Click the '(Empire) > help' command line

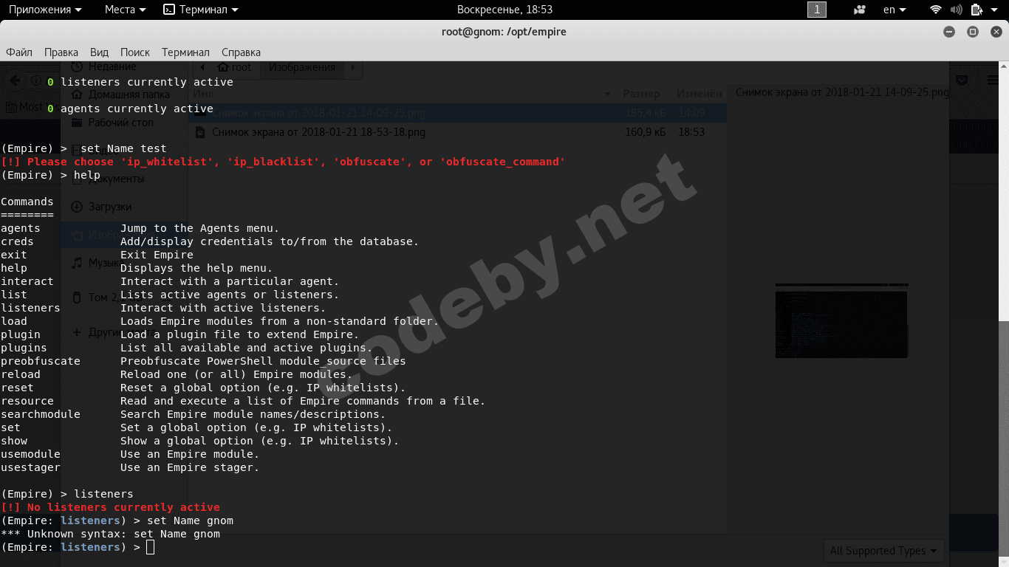coord(50,175)
